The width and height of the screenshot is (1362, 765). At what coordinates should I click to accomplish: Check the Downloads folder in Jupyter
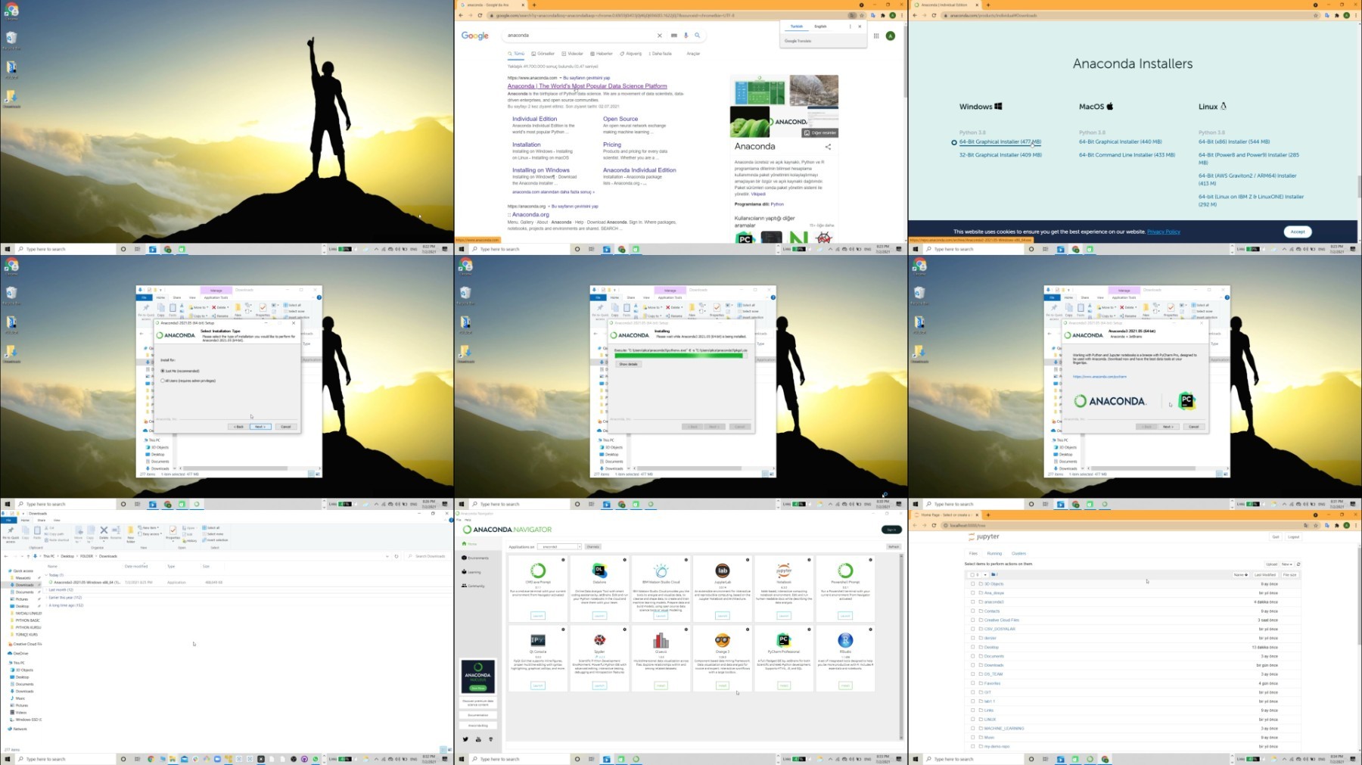[x=973, y=665]
